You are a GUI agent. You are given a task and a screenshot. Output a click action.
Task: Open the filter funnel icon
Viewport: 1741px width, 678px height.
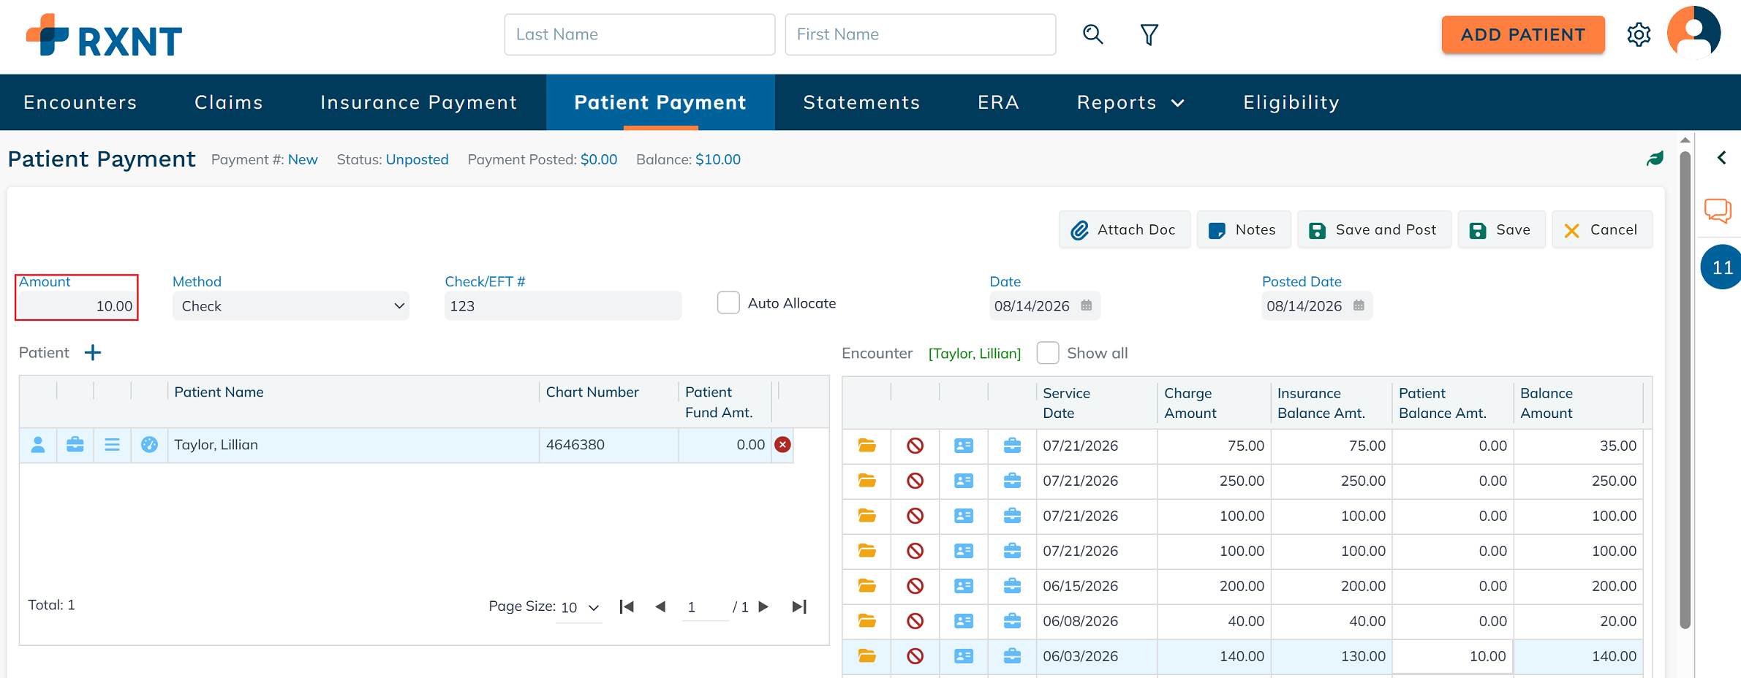(1149, 34)
